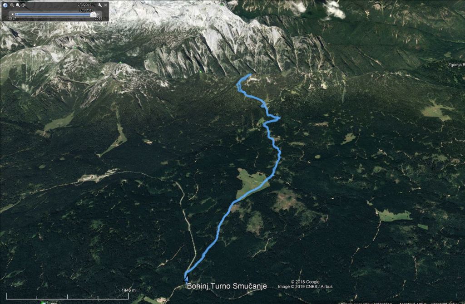The height and width of the screenshot is (304, 465).
Task: Click the time slider start marker
Action: point(16,14)
